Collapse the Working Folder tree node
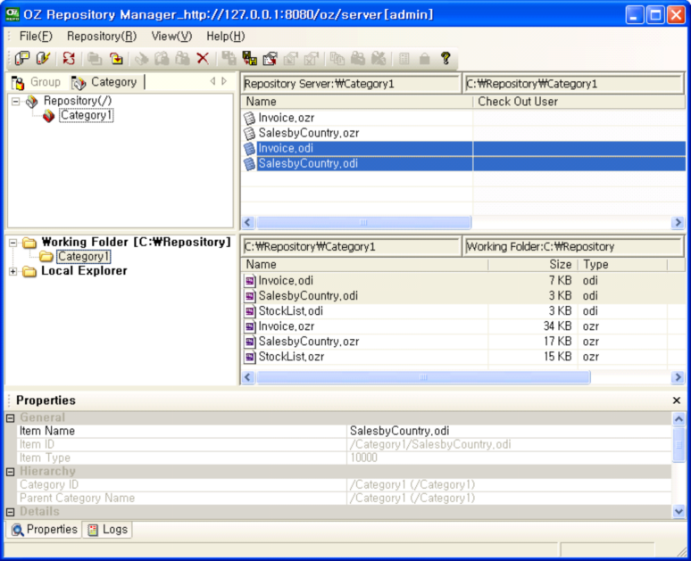The width and height of the screenshot is (691, 561). coord(12,243)
